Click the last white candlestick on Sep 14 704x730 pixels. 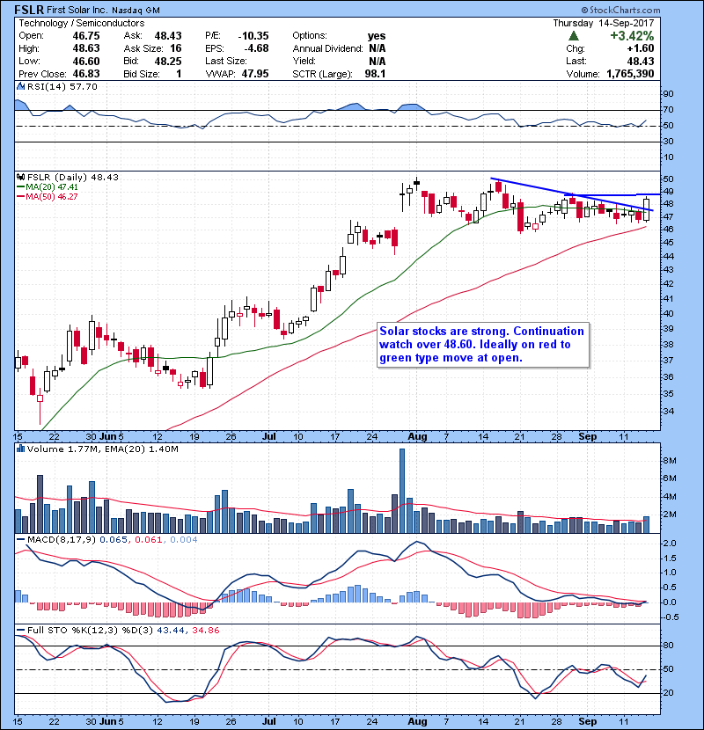pos(646,209)
